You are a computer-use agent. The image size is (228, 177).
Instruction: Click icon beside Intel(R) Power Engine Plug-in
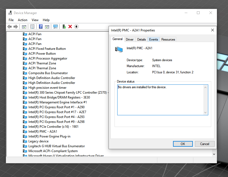(25, 136)
